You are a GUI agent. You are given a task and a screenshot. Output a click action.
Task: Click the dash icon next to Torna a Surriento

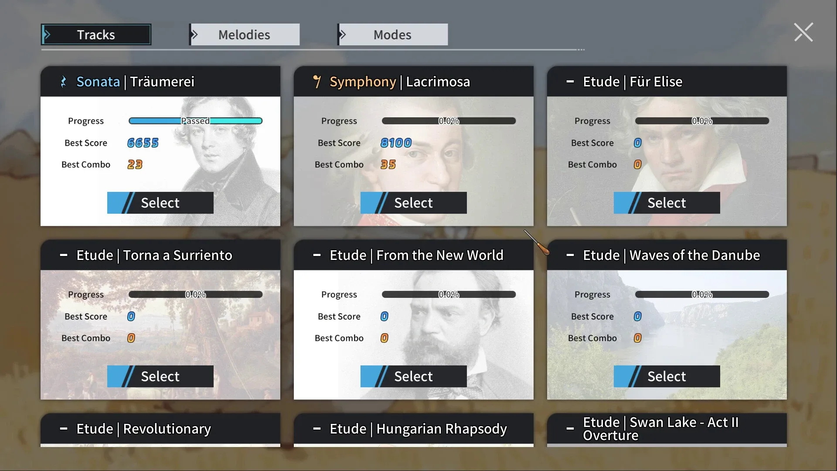64,255
